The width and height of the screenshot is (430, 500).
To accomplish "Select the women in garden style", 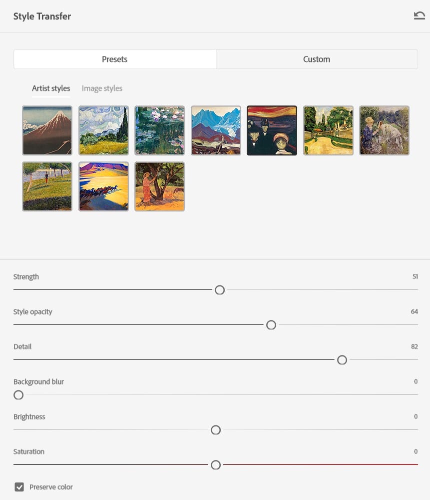I will pyautogui.click(x=385, y=130).
